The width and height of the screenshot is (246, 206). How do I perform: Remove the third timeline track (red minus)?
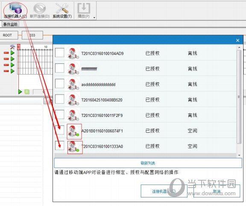pyautogui.click(x=6, y=65)
